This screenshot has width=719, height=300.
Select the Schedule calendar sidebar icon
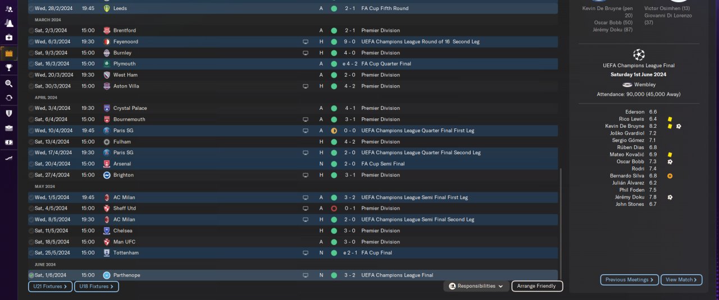(8, 53)
